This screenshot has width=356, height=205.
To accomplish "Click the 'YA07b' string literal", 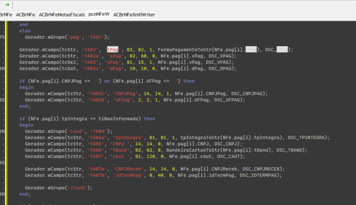I will coord(97,175).
